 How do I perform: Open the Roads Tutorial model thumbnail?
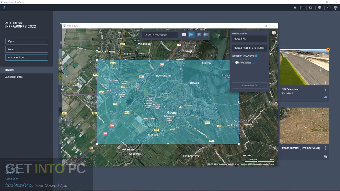(304, 125)
